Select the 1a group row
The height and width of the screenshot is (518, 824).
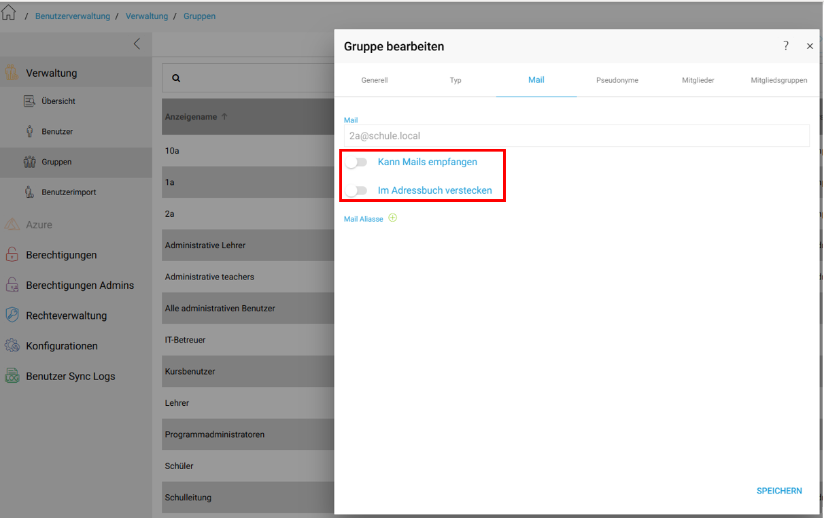coord(247,182)
